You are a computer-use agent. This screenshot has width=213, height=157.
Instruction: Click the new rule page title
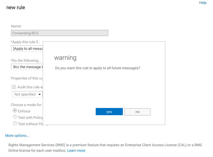(x=15, y=7)
